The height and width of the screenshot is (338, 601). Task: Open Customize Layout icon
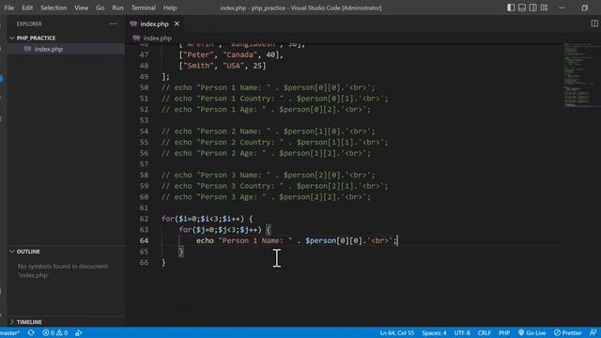pyautogui.click(x=545, y=8)
